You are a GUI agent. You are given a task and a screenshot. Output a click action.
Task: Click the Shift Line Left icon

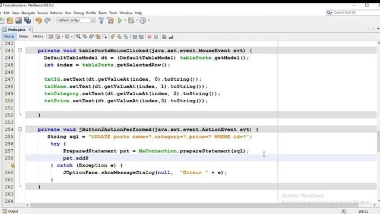click(x=135, y=37)
